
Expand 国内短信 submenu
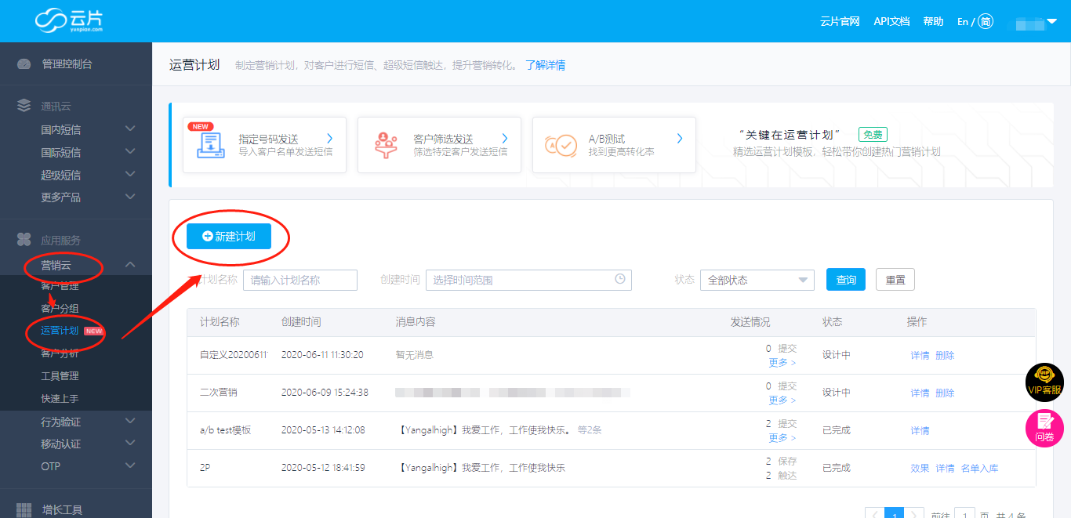[130, 129]
